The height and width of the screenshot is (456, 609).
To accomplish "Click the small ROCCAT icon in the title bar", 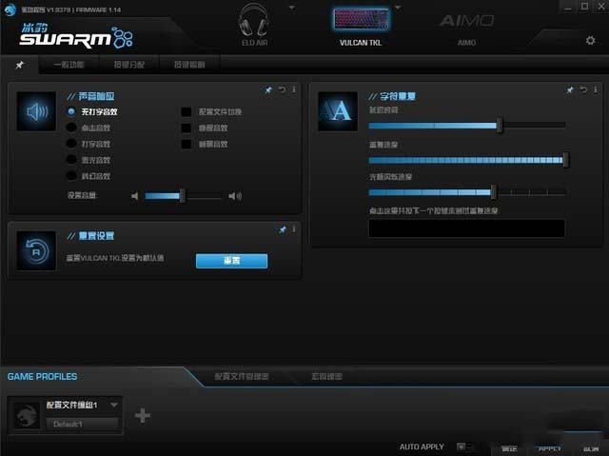I will pyautogui.click(x=10, y=10).
